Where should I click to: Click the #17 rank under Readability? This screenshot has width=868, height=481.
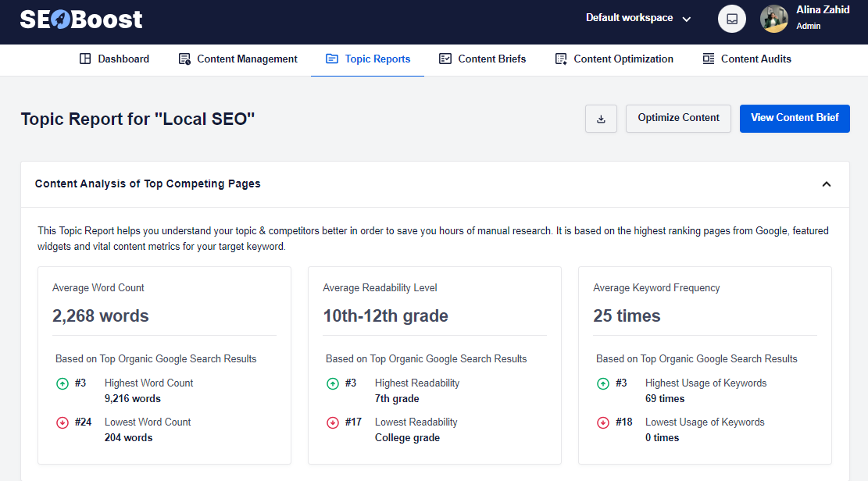tap(353, 422)
